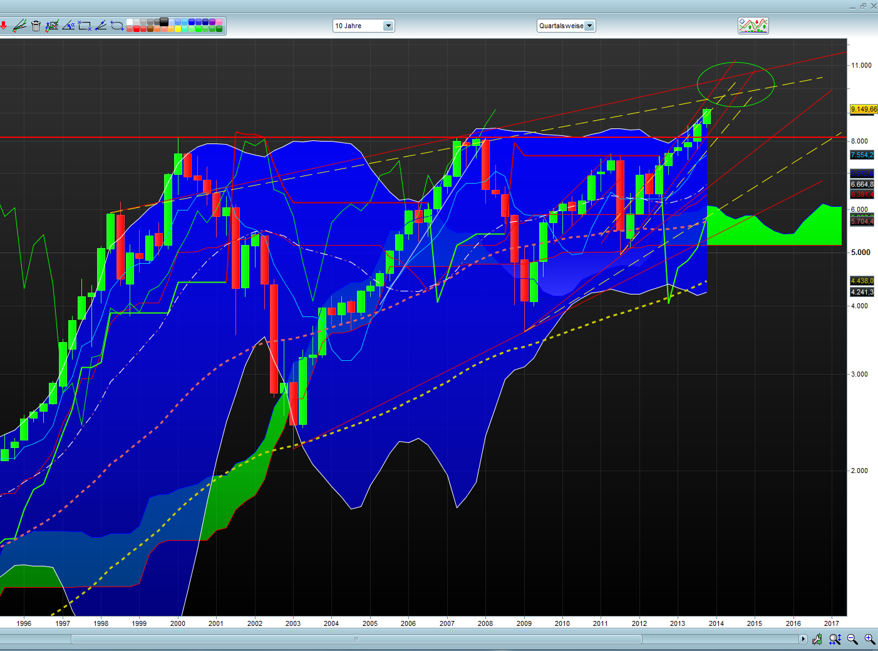The height and width of the screenshot is (651, 878).
Task: Select the white color swatch
Action: [x=130, y=22]
